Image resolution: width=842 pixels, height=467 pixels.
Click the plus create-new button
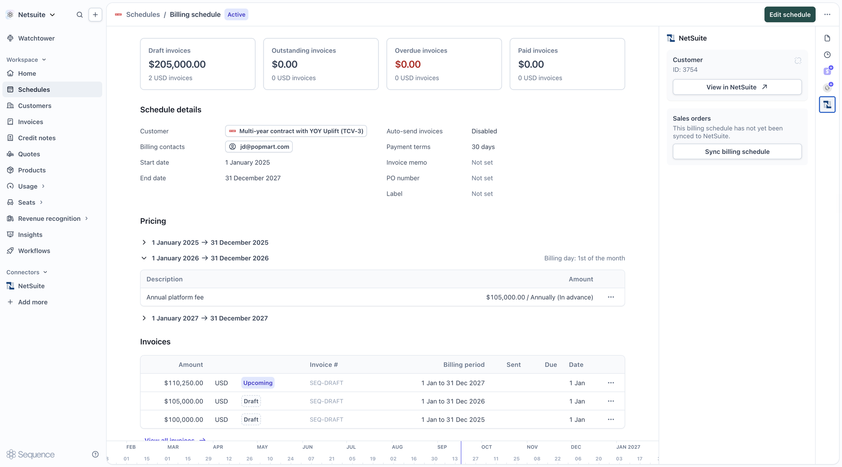click(96, 15)
